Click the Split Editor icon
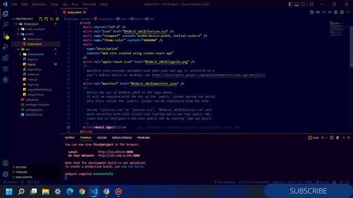 click(342, 12)
